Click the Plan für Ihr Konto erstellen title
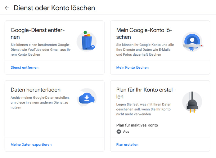The width and height of the screenshot is (216, 158). pos(146,93)
